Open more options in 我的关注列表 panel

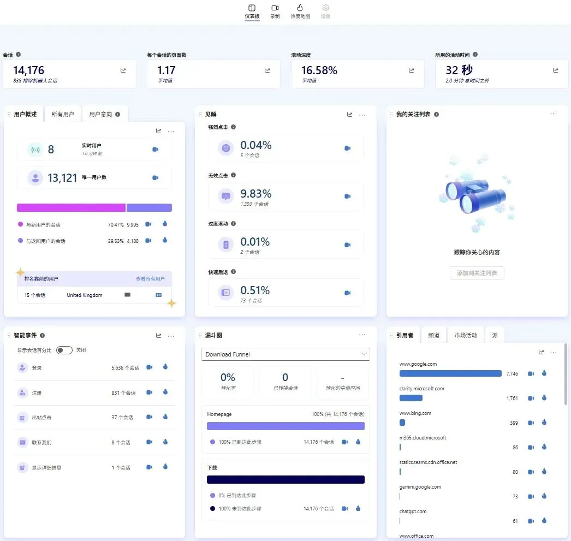(553, 114)
